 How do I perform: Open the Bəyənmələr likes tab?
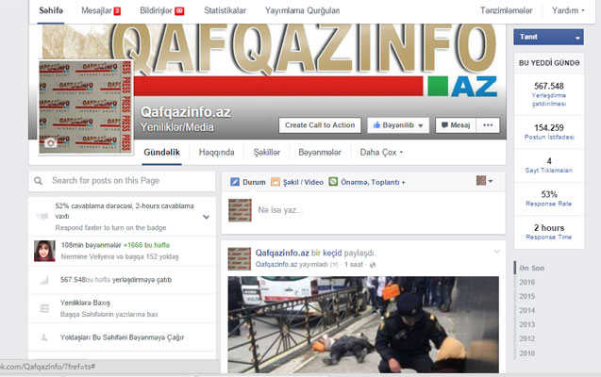[x=320, y=153]
